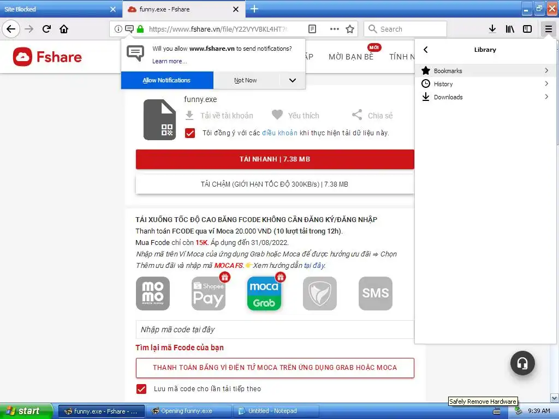Reload the Fshare page
Viewport: 559px width, 419px height.
46,29
